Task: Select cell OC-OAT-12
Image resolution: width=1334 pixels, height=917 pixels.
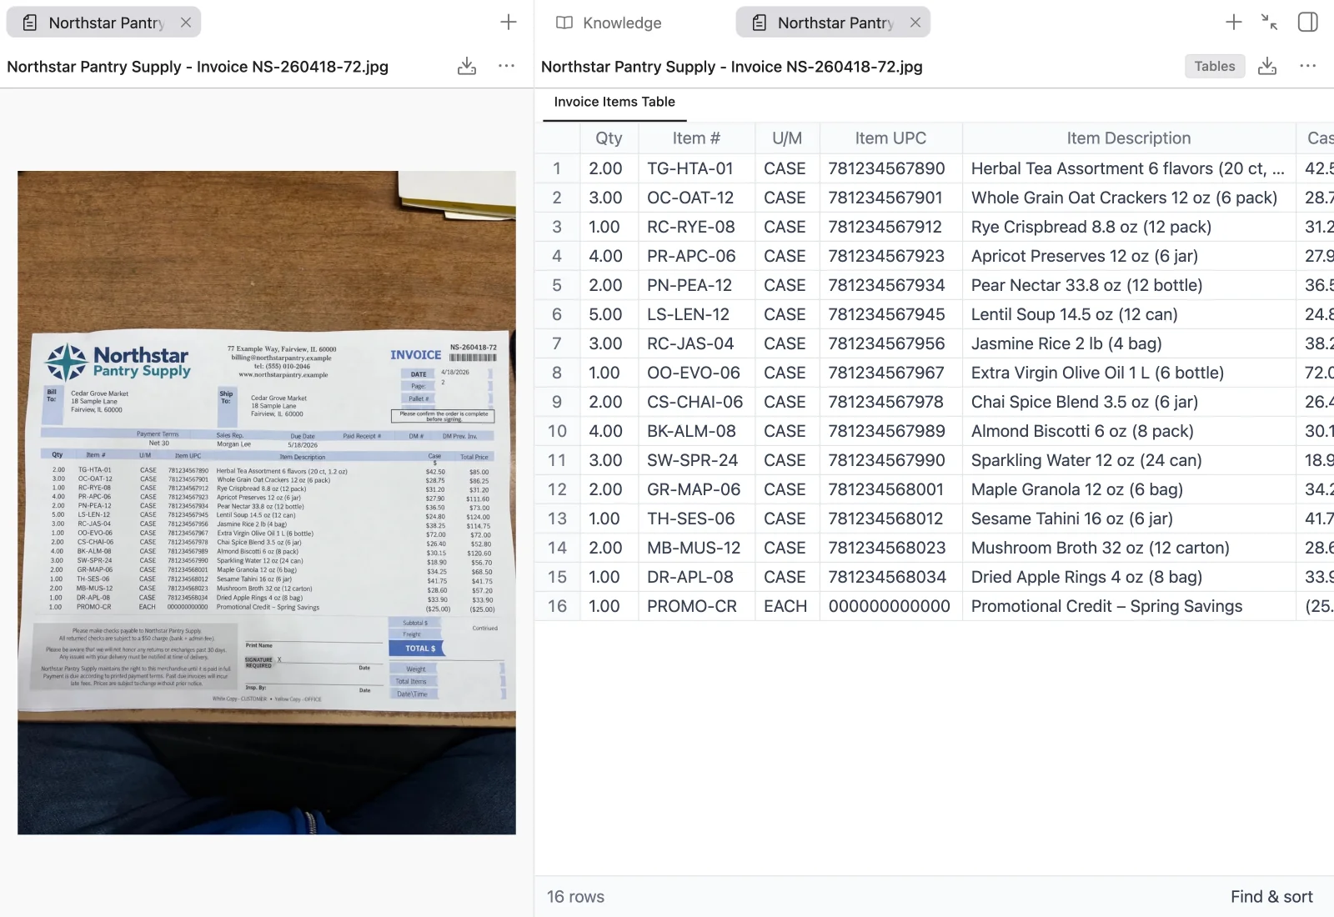Action: [x=696, y=198]
